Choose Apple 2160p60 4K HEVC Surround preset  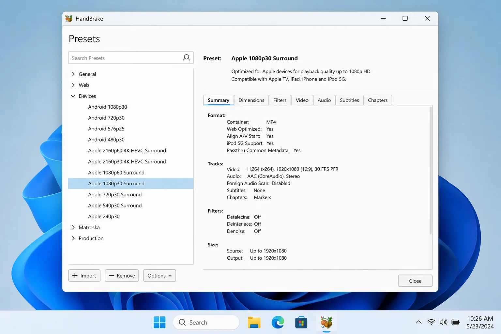coord(127,151)
